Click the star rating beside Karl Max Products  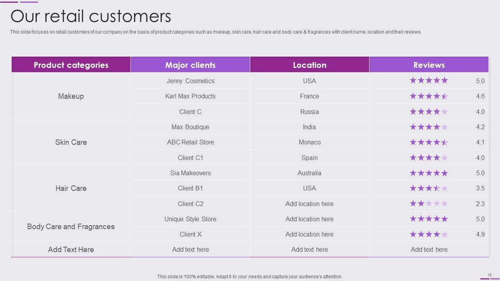pos(429,96)
